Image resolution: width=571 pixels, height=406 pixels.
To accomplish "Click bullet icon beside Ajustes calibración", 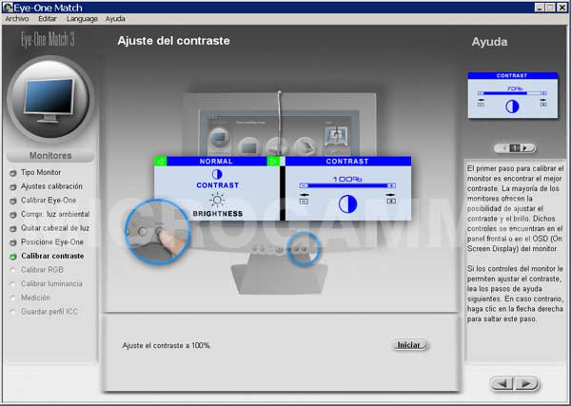I will click(x=13, y=186).
